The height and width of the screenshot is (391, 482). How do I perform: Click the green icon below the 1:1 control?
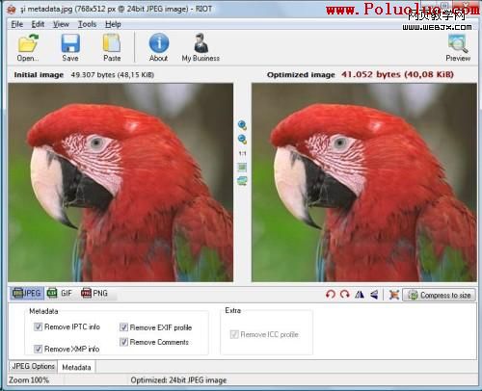242,167
